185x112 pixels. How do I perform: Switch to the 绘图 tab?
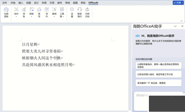29,3
